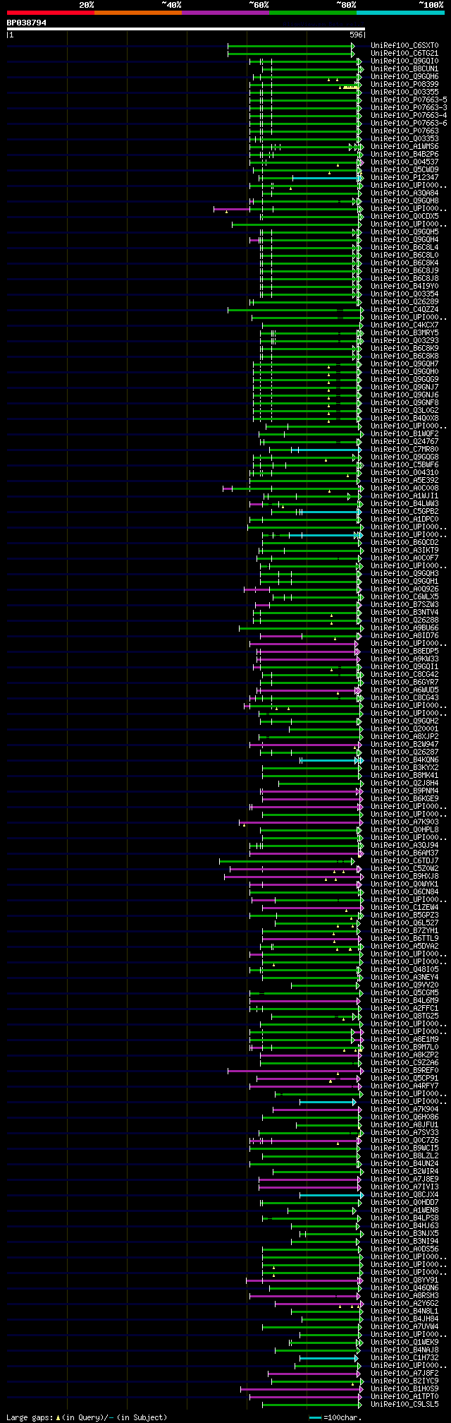Select the UniRef100_A1WEN8 label

tap(404, 1211)
